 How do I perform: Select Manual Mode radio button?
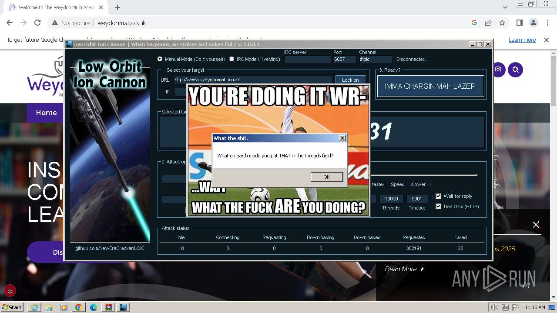(160, 59)
